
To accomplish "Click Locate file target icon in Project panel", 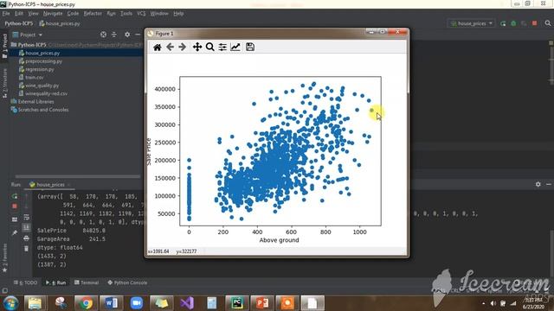I will pos(103,35).
